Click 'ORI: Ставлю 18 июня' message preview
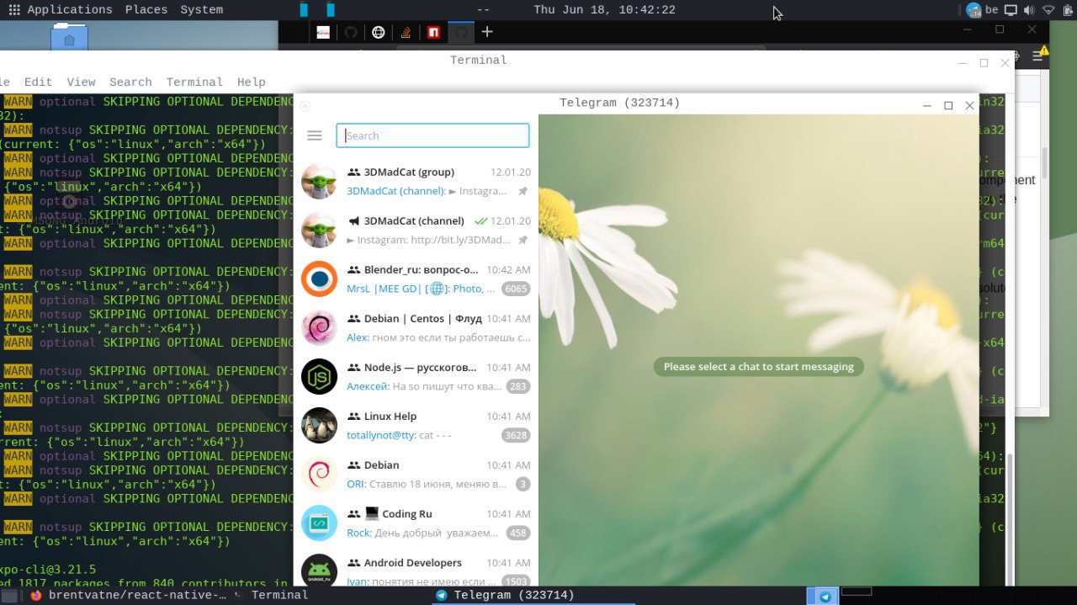The image size is (1077, 605). (x=426, y=484)
